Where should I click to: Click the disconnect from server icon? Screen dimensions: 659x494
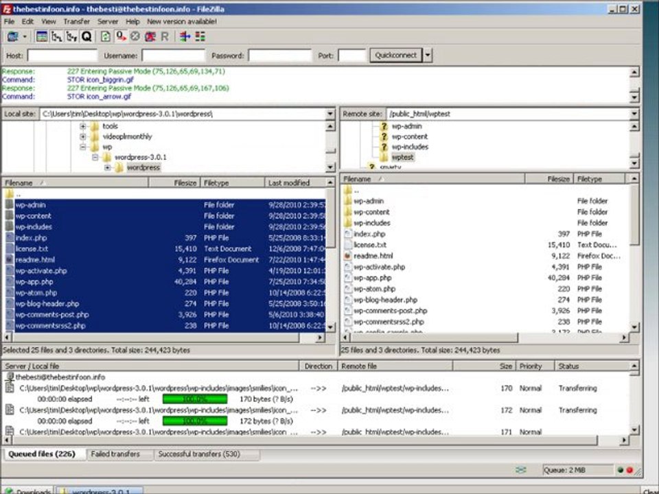pos(149,36)
